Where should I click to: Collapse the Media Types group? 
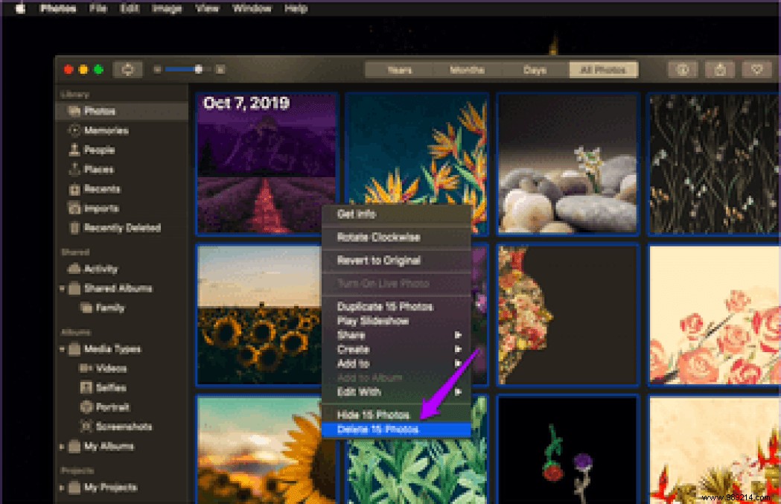click(63, 348)
